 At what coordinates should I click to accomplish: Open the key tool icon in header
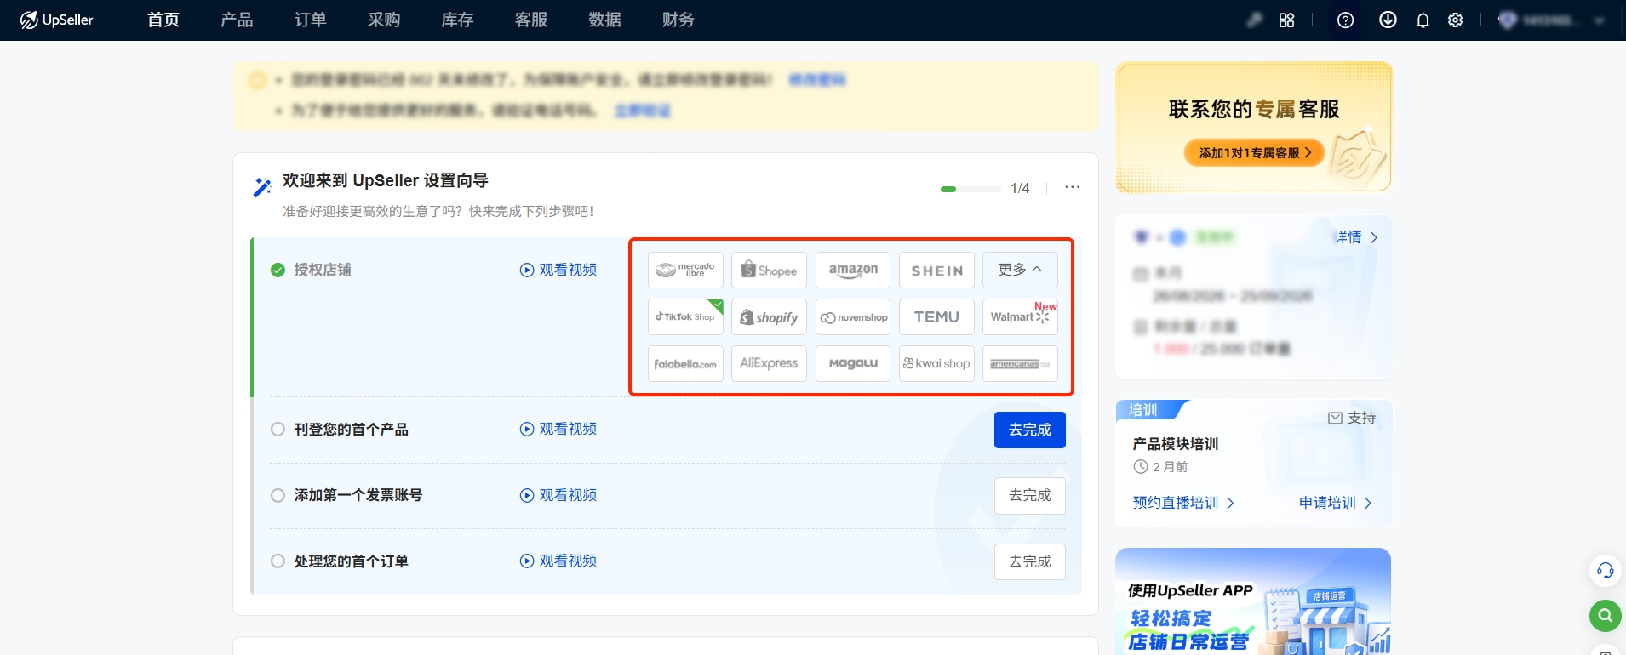pos(1254,20)
